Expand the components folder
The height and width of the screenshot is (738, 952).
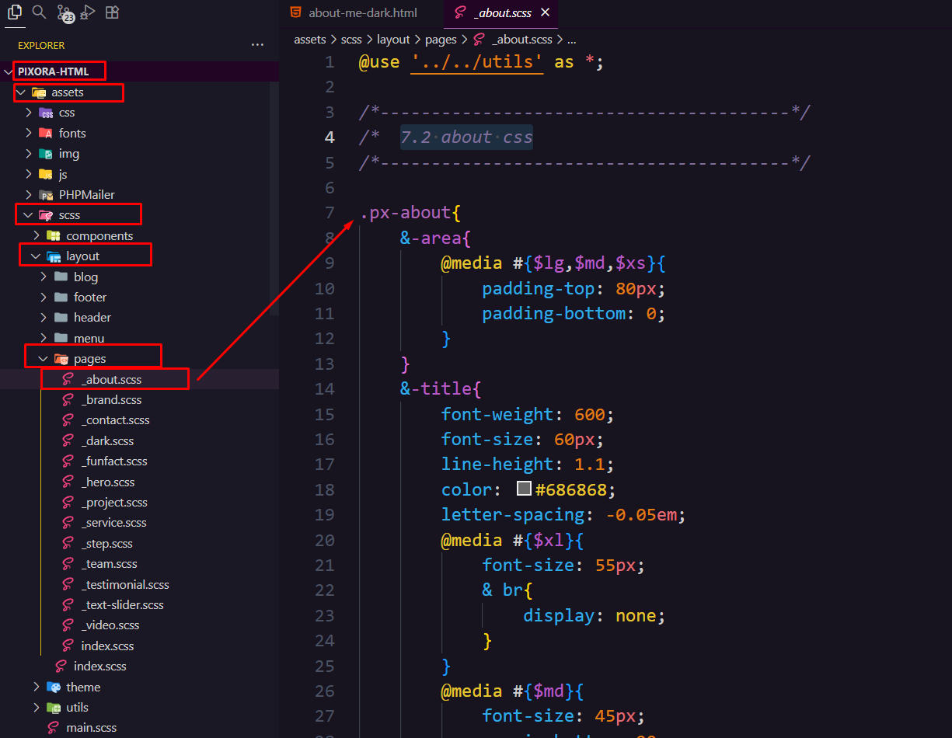click(x=36, y=235)
